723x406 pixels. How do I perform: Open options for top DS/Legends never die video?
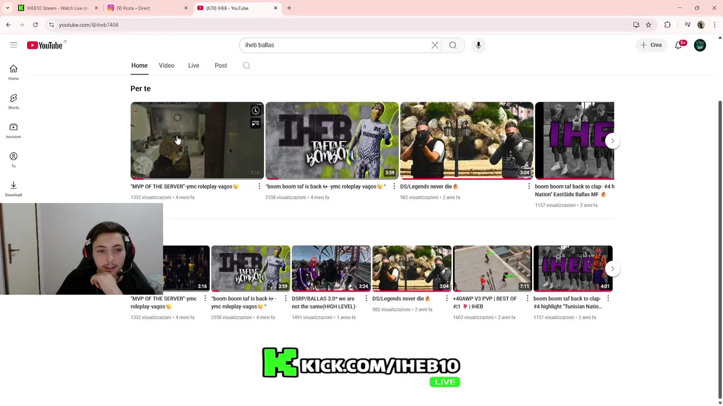529,187
